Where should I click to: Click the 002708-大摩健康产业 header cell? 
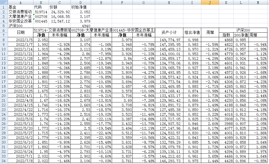pyautogui.click(x=91, y=30)
